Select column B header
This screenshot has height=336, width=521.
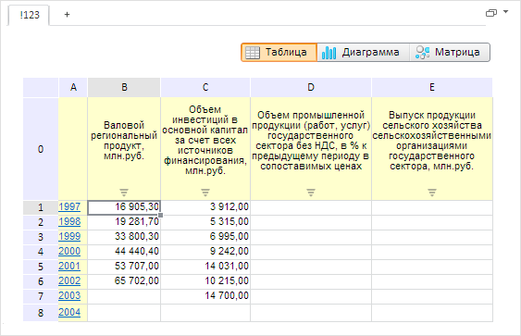[124, 87]
